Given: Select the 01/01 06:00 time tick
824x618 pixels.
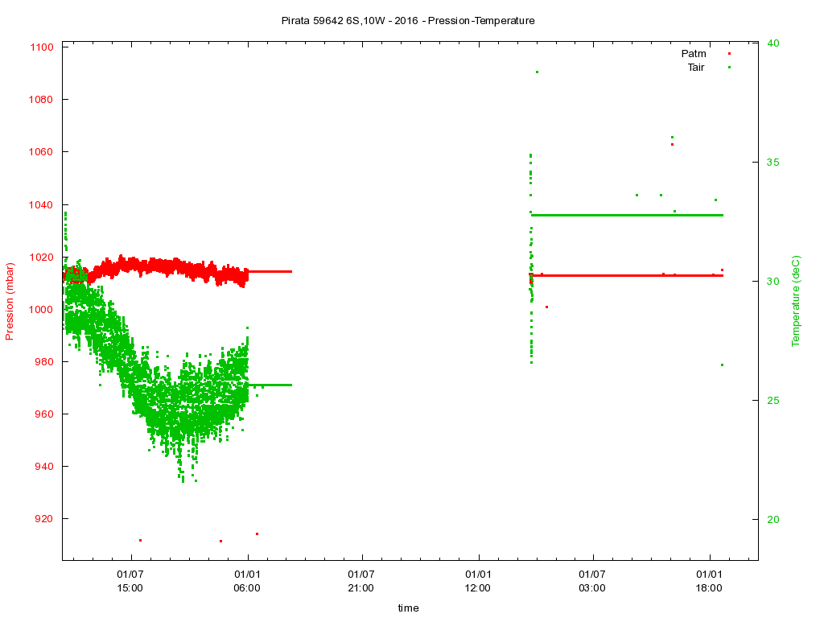Looking at the screenshot, I should point(247,581).
